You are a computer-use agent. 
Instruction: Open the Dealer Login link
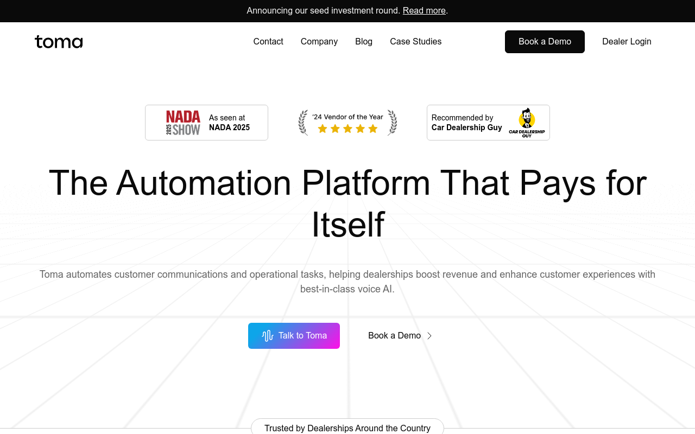click(627, 42)
